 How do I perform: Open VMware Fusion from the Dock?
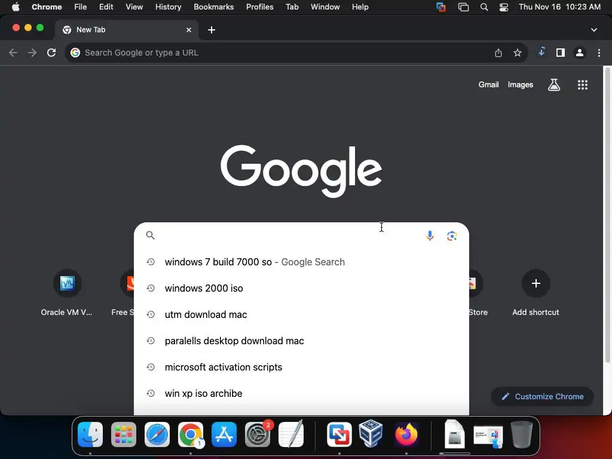click(339, 434)
